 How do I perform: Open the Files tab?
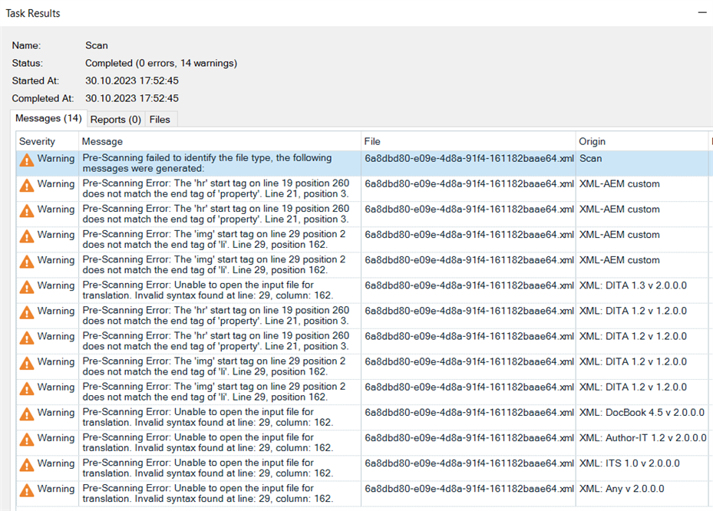coord(160,120)
